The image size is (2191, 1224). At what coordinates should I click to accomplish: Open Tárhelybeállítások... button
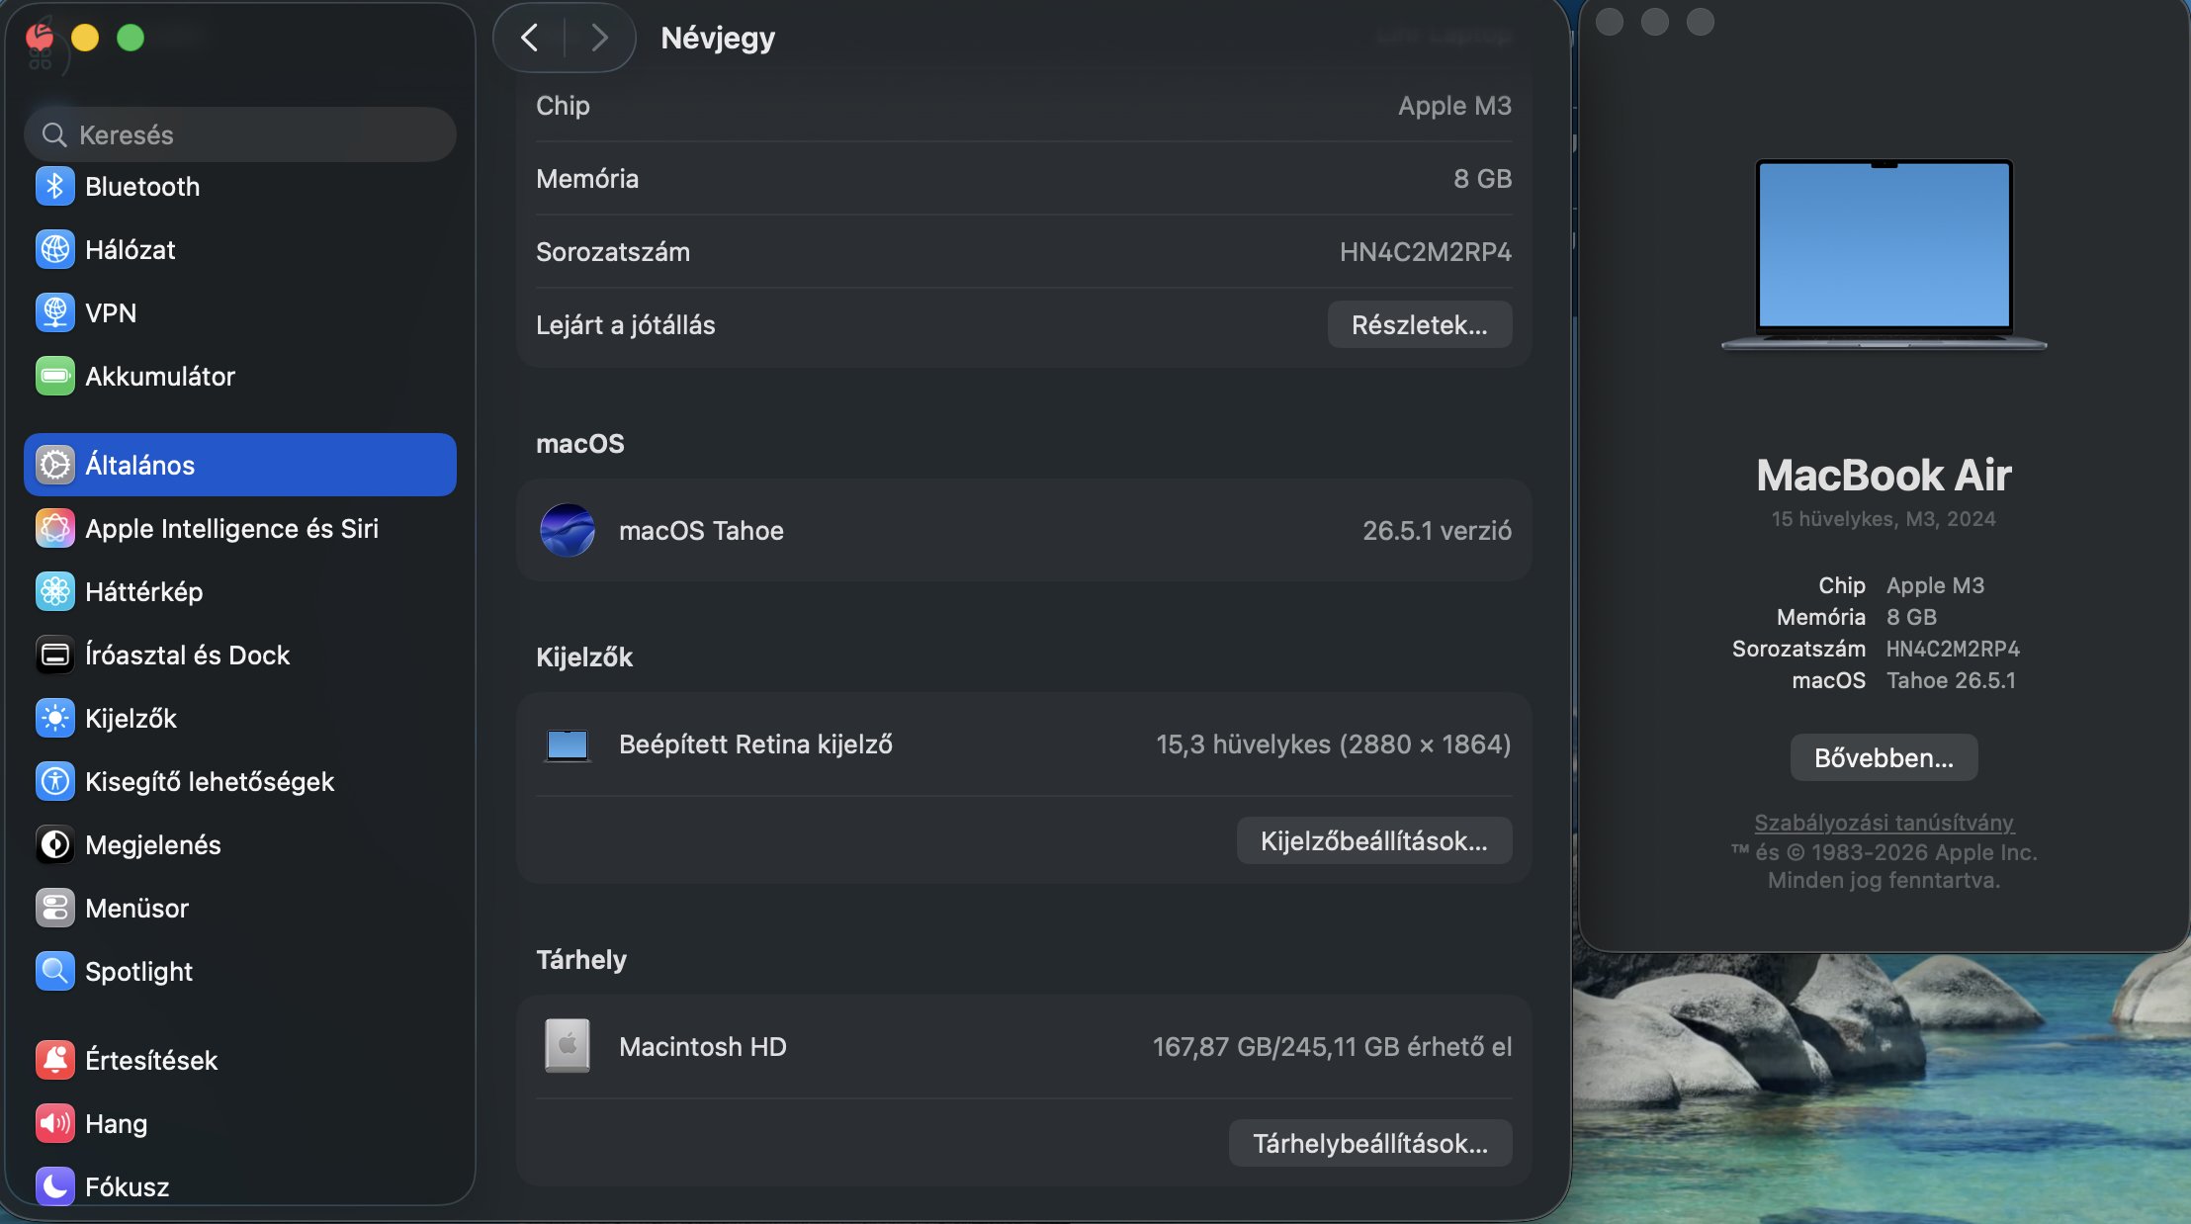(x=1370, y=1143)
